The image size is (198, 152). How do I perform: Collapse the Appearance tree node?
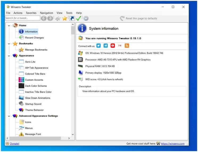[x=9, y=56]
